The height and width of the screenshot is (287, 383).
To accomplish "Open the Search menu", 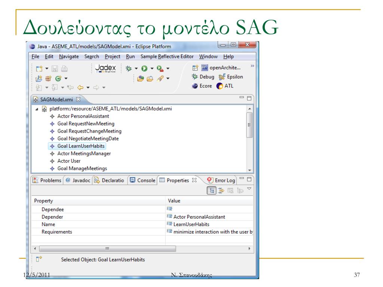I will point(92,57).
